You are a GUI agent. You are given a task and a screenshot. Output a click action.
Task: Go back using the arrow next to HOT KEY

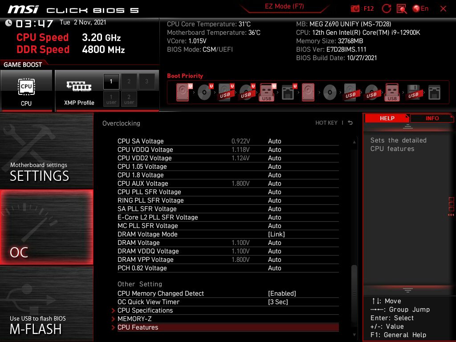(x=350, y=123)
